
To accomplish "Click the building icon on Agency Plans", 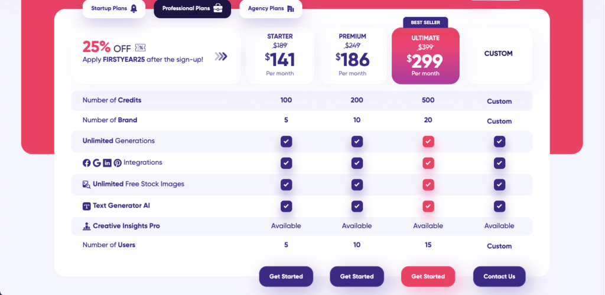I will click(291, 8).
